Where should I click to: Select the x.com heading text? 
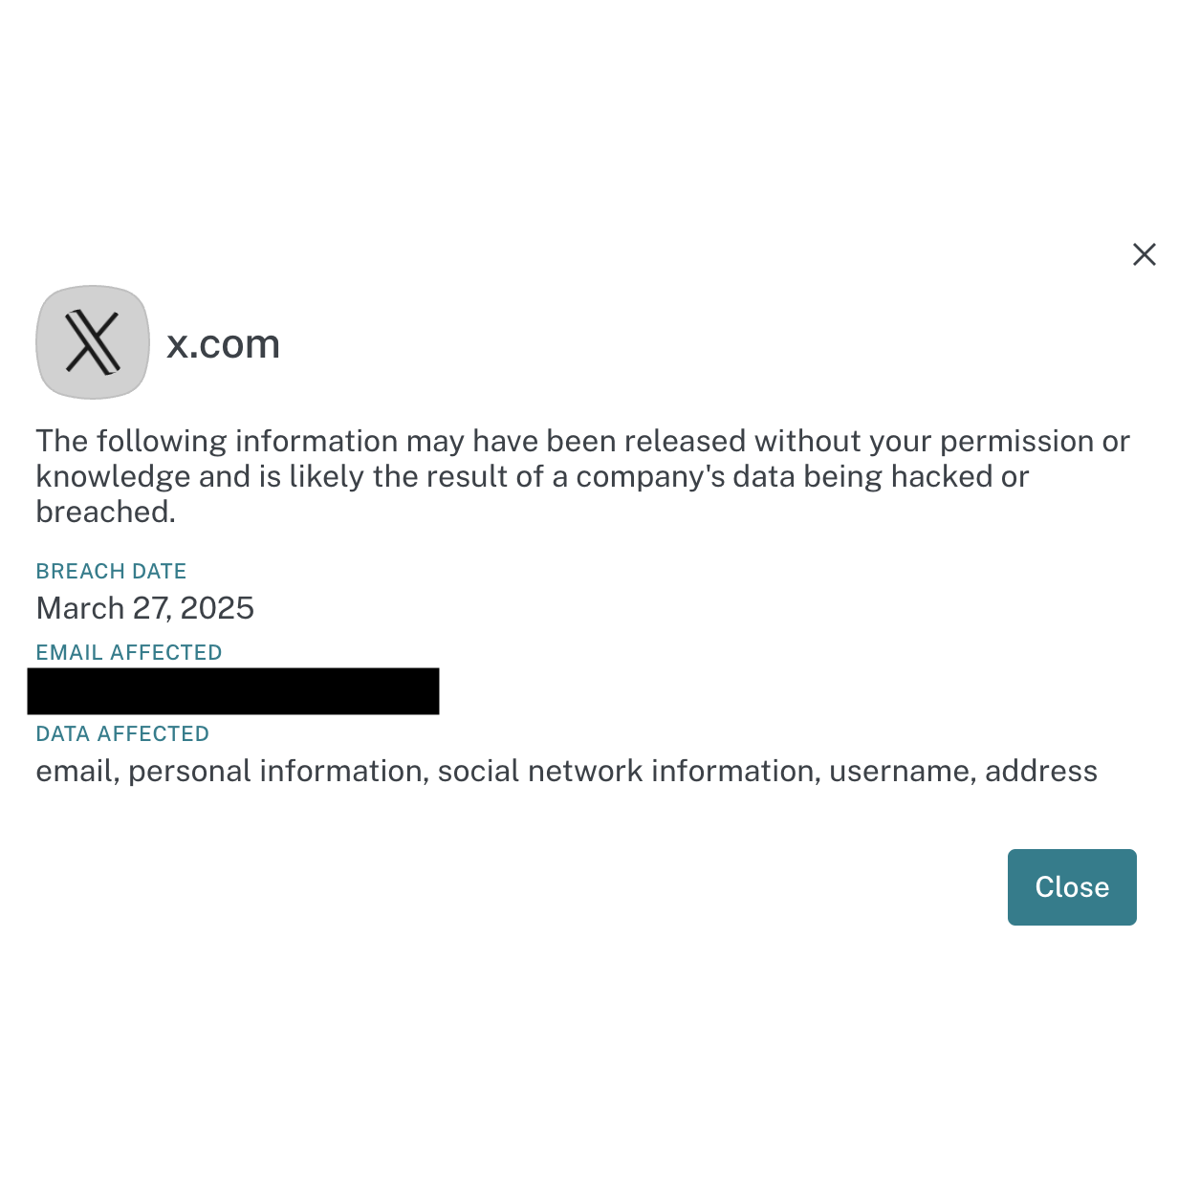[x=224, y=344]
